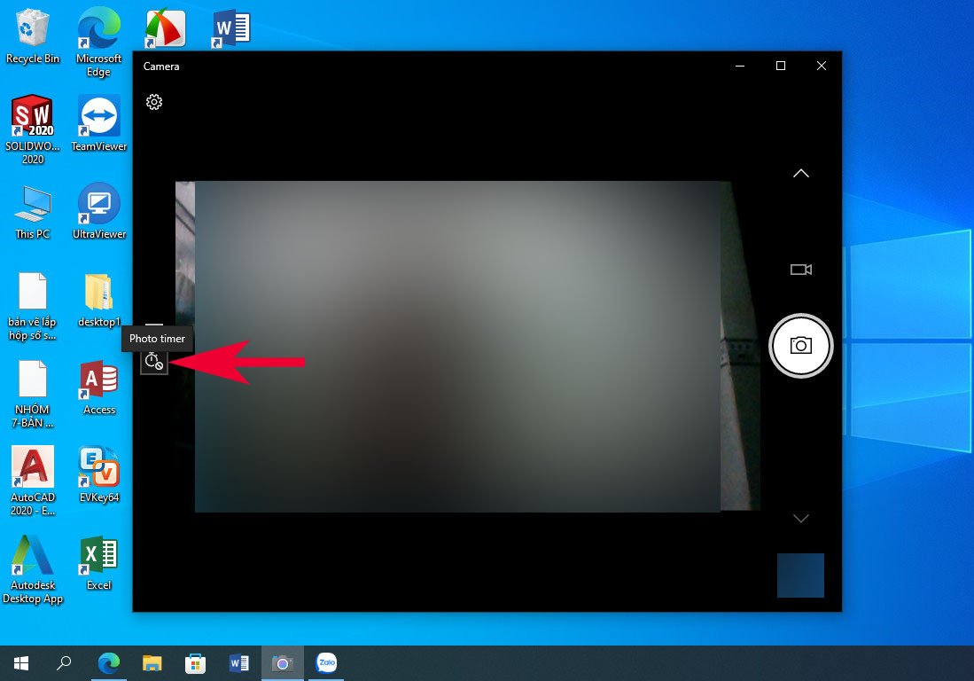Select the TeamViewer desktop shortcut

(x=99, y=122)
